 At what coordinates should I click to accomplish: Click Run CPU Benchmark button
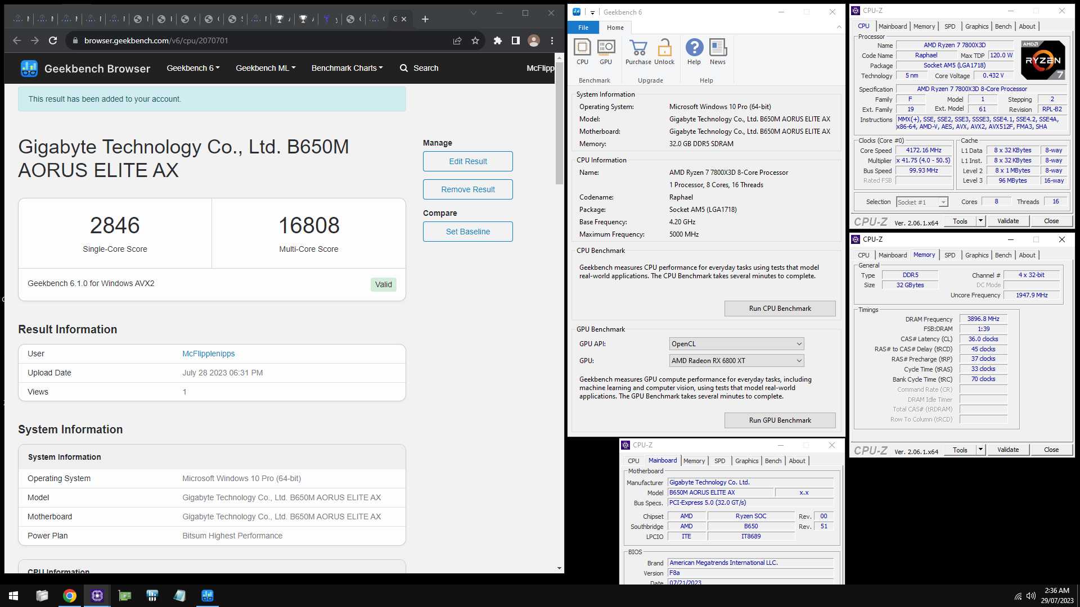[780, 309]
